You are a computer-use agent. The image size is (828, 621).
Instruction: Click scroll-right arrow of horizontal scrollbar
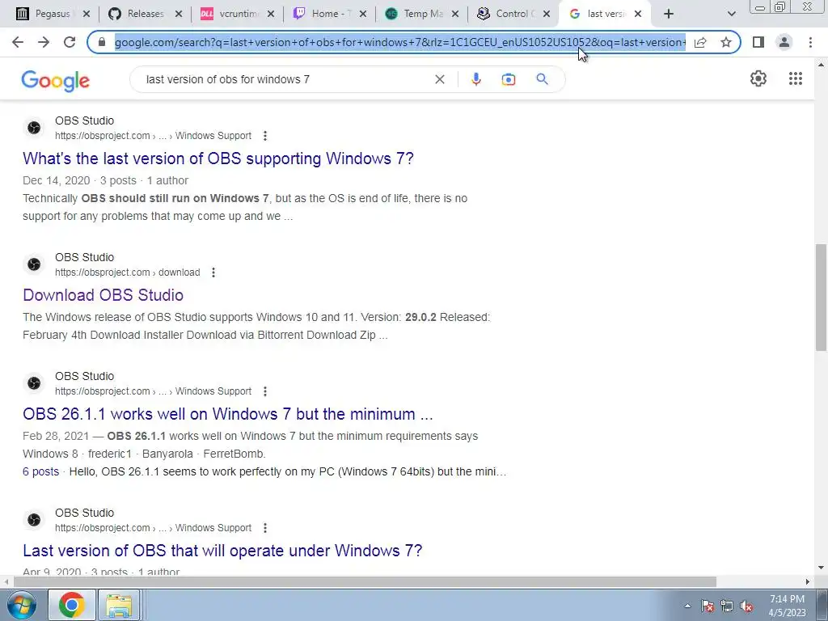(808, 582)
